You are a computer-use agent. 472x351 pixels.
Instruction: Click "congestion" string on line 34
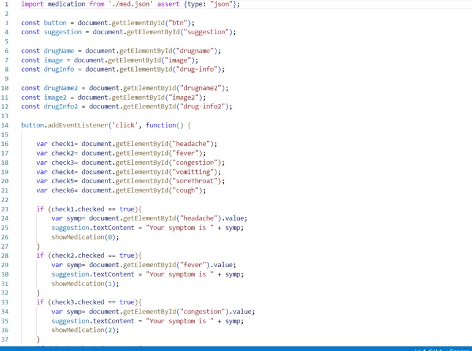202,311
